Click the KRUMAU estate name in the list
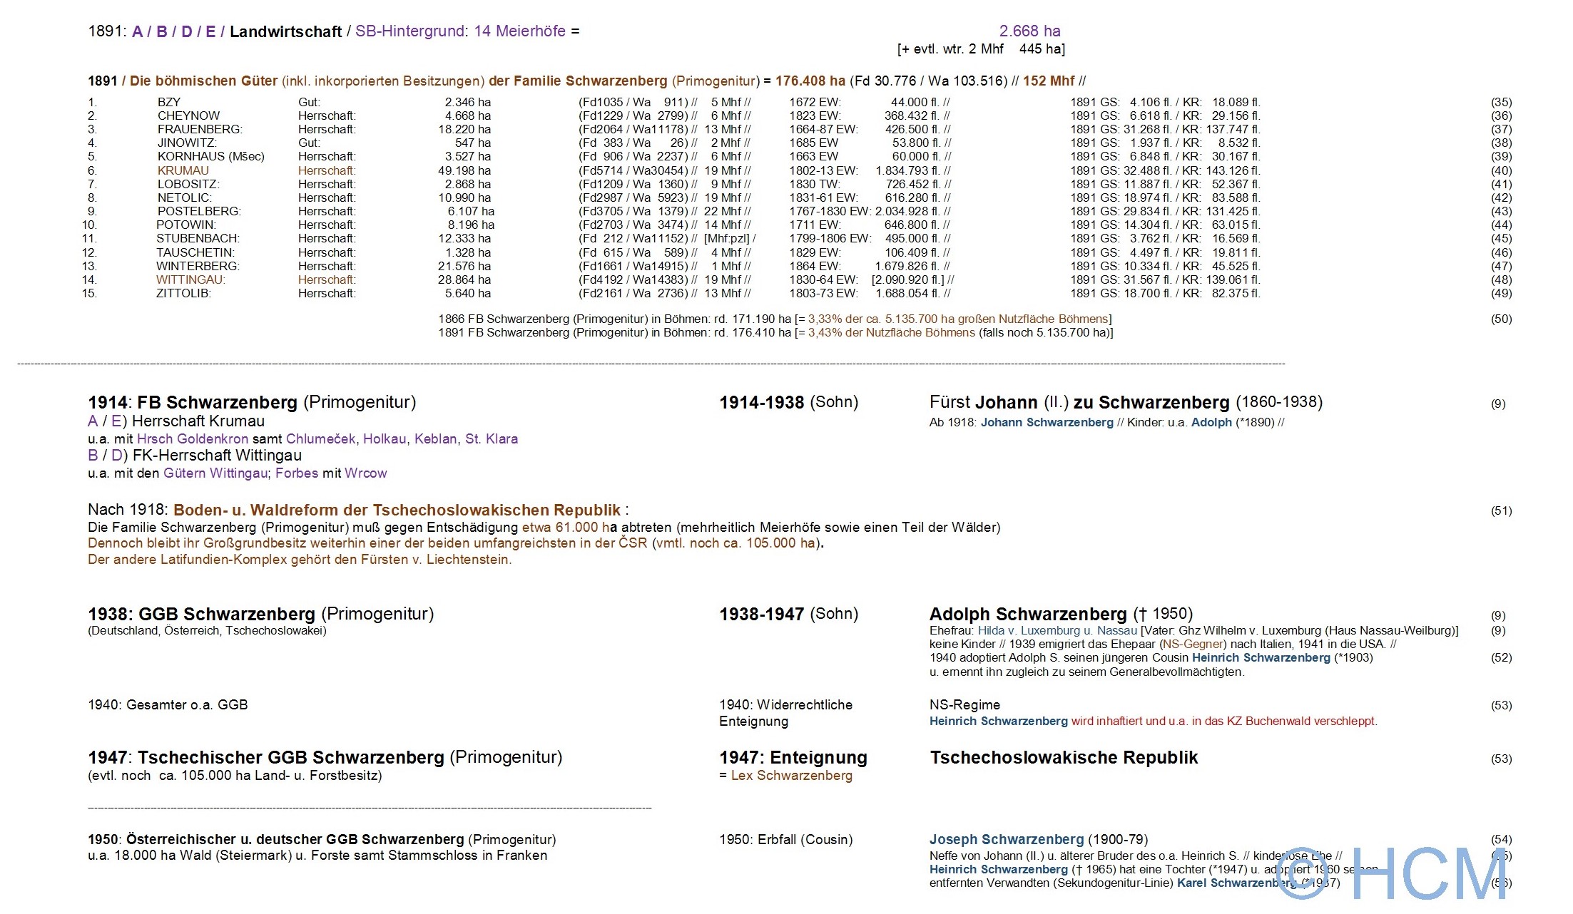The height and width of the screenshot is (914, 1573). coord(183,170)
